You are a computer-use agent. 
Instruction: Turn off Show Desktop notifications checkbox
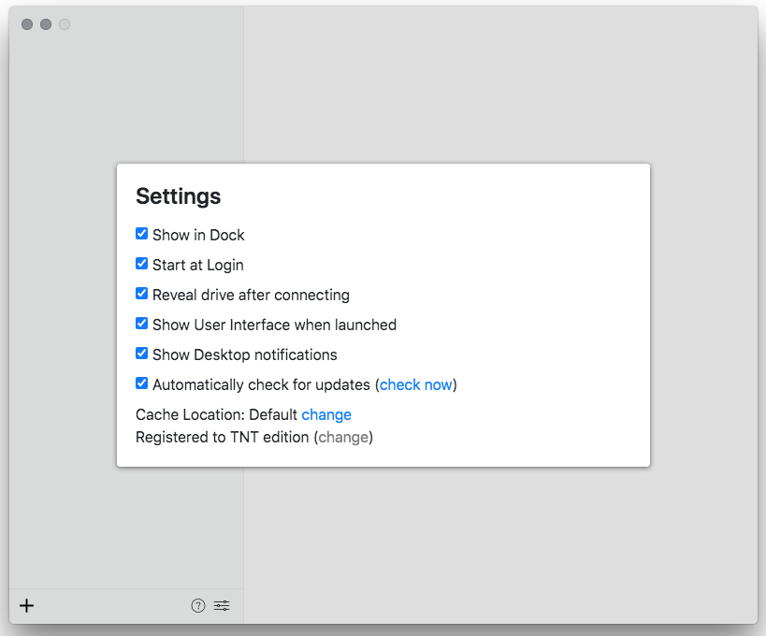(142, 354)
